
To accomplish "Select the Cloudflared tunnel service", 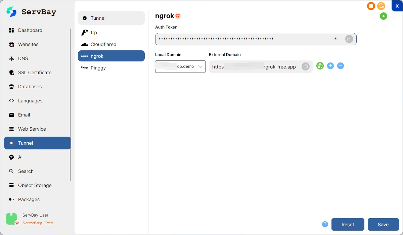I will (111, 44).
